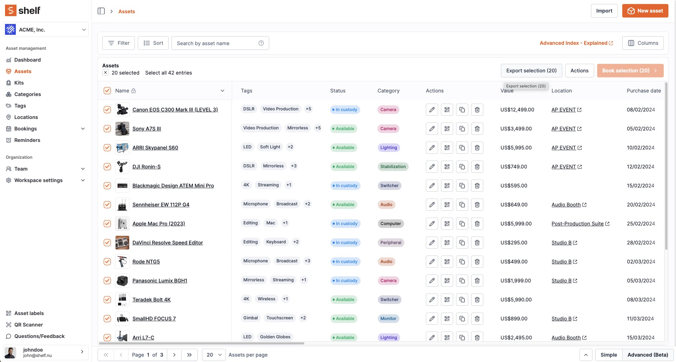Open the Name column dropdown chevron
Viewport: 676px width, 362px height.
pos(222,91)
